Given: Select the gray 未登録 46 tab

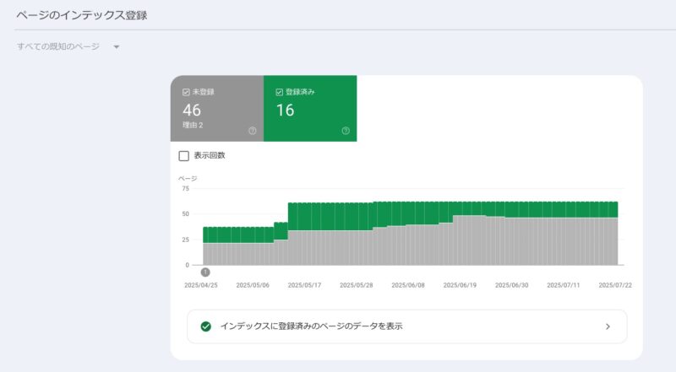Looking at the screenshot, I should point(217,109).
